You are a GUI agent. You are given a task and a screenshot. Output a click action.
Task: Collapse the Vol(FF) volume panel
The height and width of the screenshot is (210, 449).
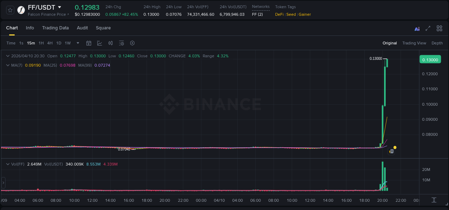pyautogui.click(x=8, y=164)
